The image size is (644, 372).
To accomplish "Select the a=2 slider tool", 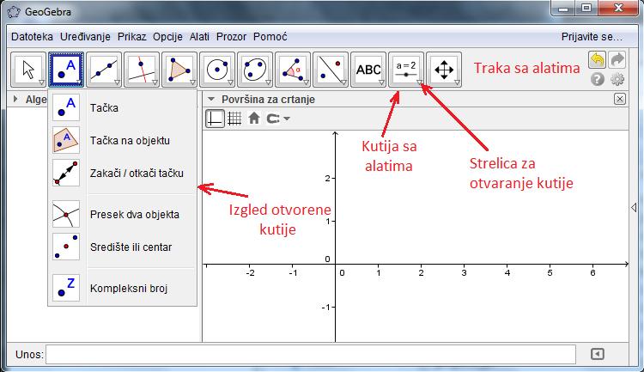I will tap(406, 70).
